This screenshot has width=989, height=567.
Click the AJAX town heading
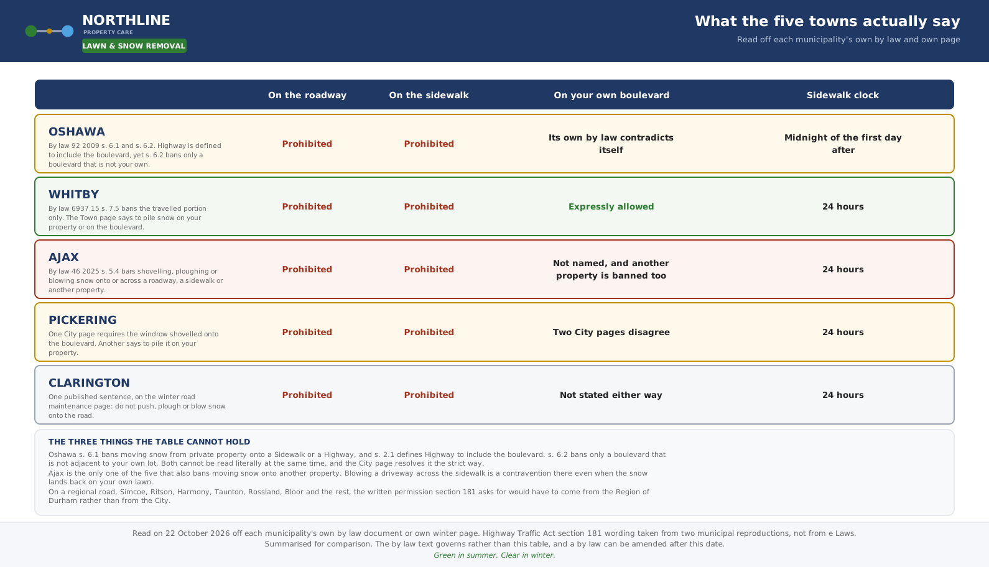pos(63,257)
